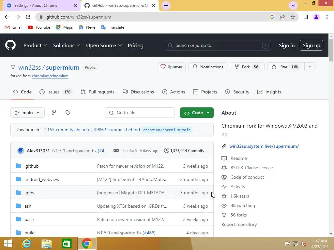Open the BSD-3-Clause license link
Viewport: 334px width, 250px height.
(x=251, y=168)
